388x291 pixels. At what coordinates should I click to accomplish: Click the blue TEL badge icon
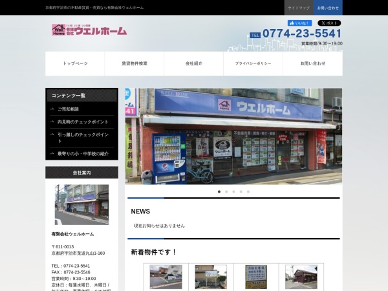(x=255, y=36)
